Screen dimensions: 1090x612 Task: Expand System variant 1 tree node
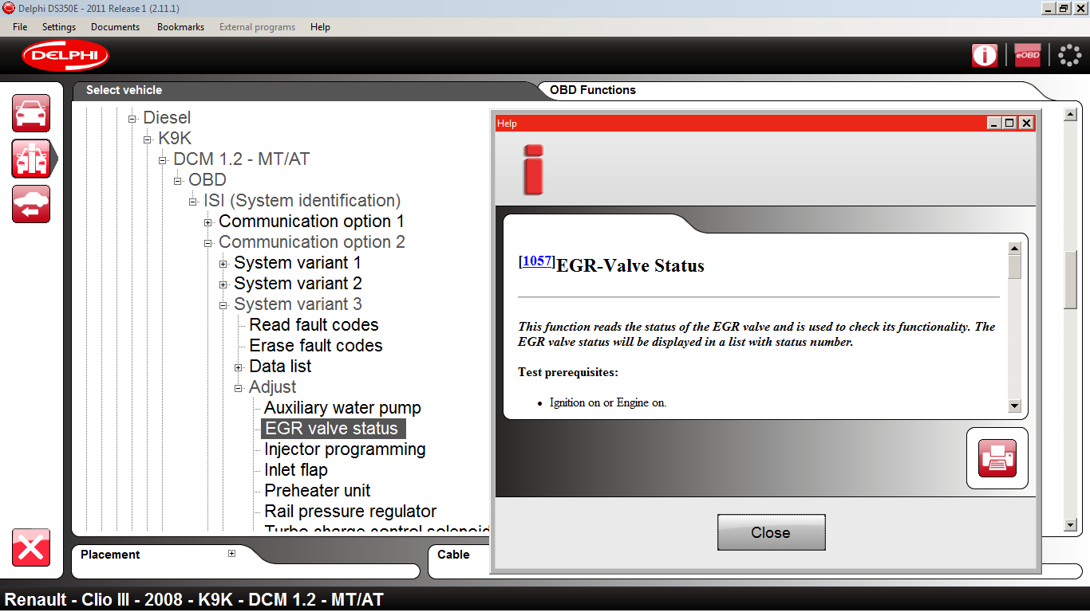tap(223, 264)
